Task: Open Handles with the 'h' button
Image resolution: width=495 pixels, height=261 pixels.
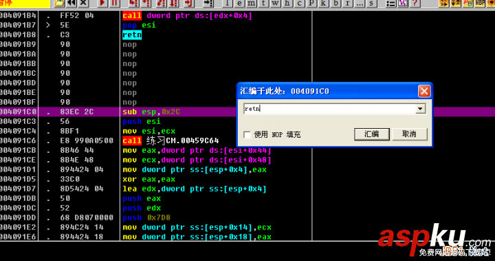Action: pyautogui.click(x=287, y=3)
